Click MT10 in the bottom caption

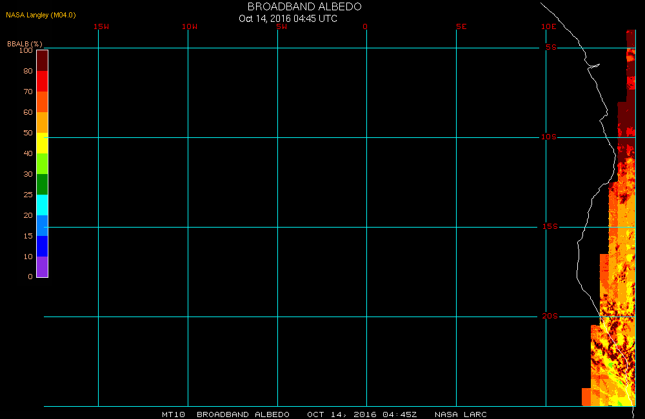tap(173, 414)
